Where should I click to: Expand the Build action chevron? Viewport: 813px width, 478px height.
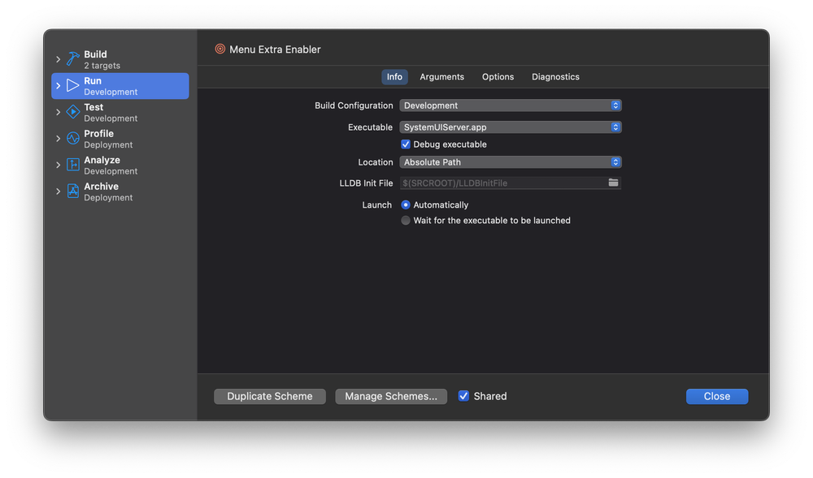(58, 59)
